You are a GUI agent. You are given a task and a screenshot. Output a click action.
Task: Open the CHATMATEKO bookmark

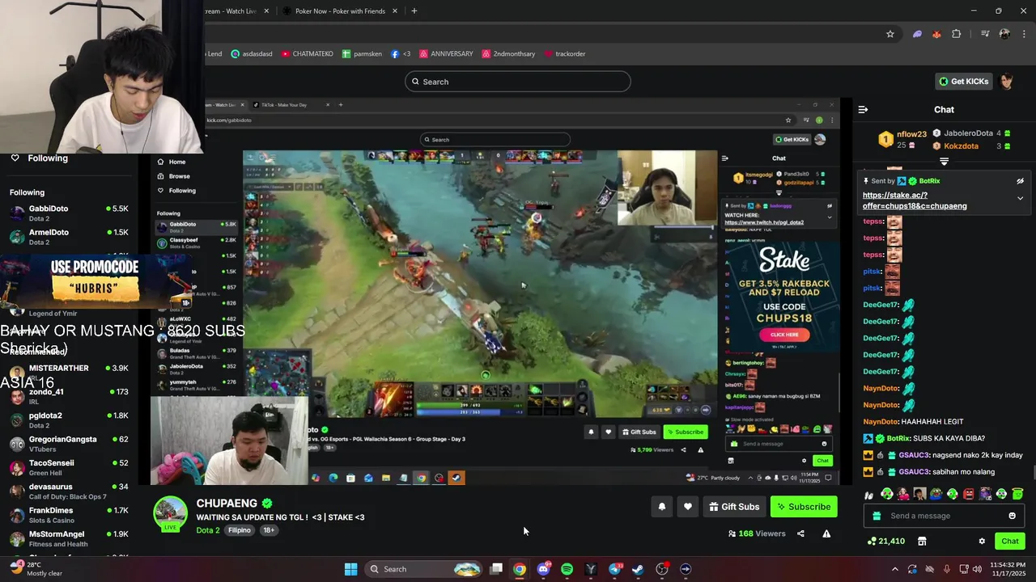click(307, 54)
